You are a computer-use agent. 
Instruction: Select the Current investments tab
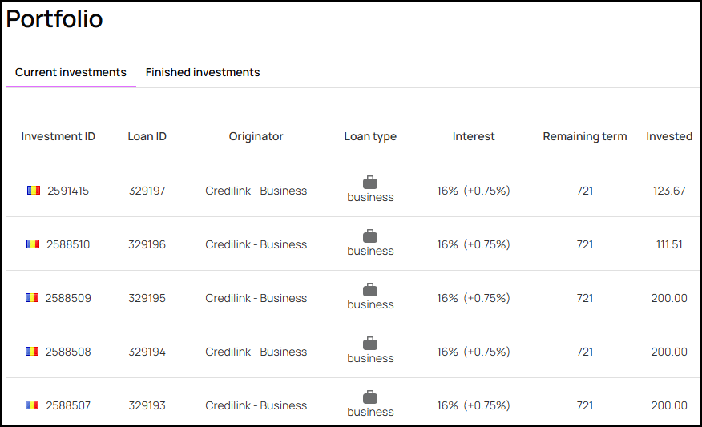71,72
